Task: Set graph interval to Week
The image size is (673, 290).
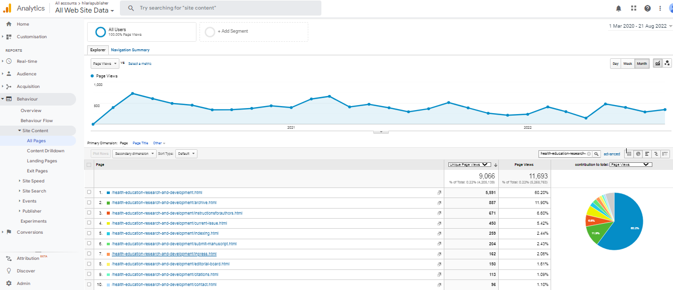Action: pos(628,63)
